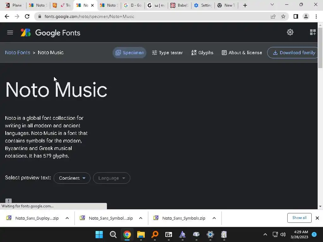Reload the page with the refresh icon
This screenshot has width=323, height=242.
pos(27,16)
